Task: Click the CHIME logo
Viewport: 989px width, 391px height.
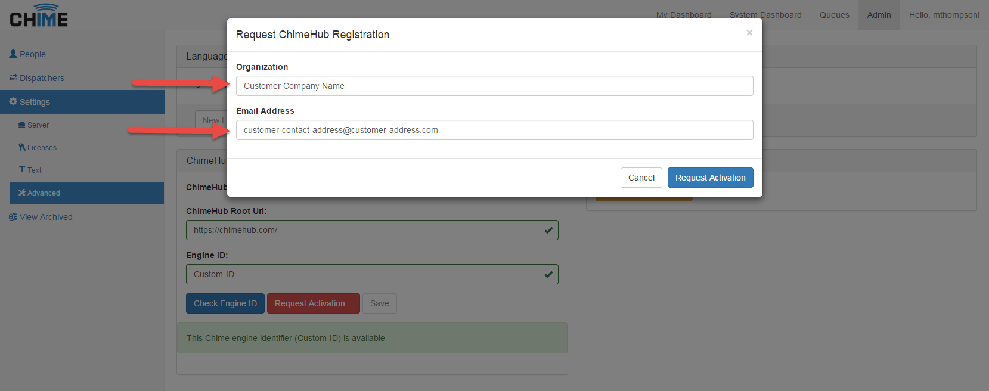Action: pos(39,15)
